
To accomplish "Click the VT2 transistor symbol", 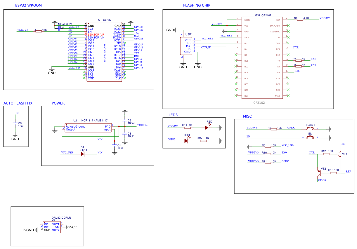I will (319, 173).
